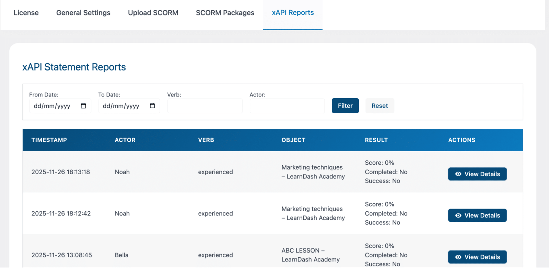Click Marketing techniques object in 18:12:42 row

[x=313, y=213]
